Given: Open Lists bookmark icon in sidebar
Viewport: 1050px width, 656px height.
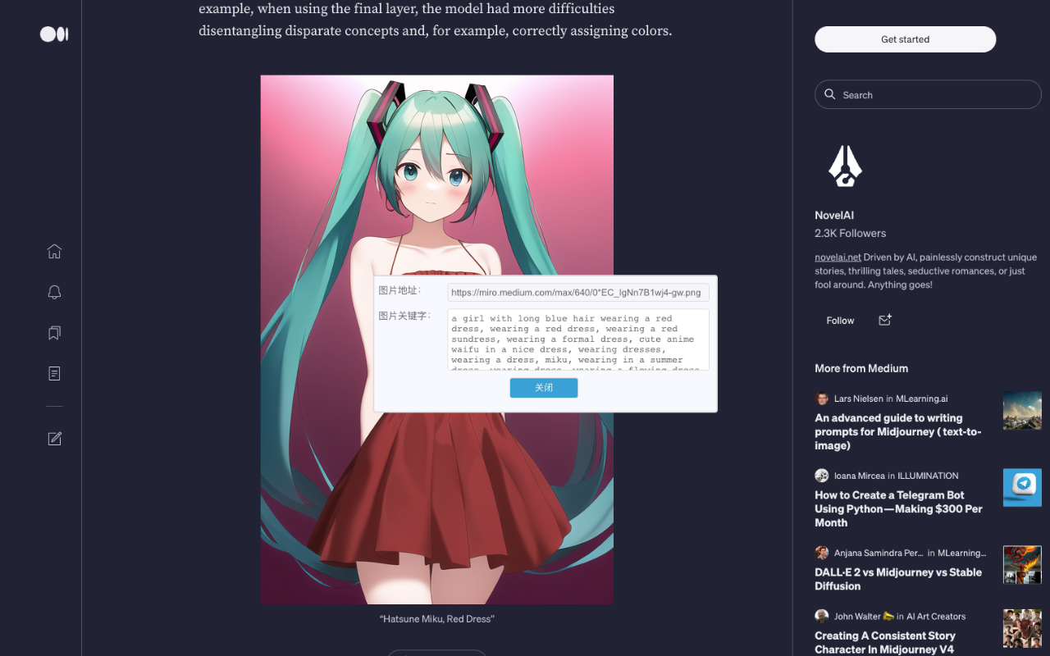Looking at the screenshot, I should click(54, 333).
